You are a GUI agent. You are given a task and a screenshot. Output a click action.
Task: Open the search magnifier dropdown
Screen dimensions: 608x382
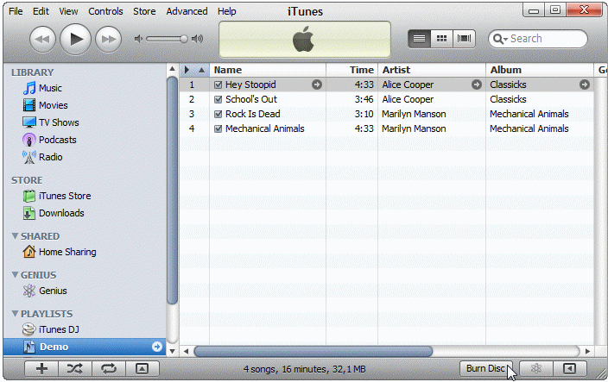point(500,39)
